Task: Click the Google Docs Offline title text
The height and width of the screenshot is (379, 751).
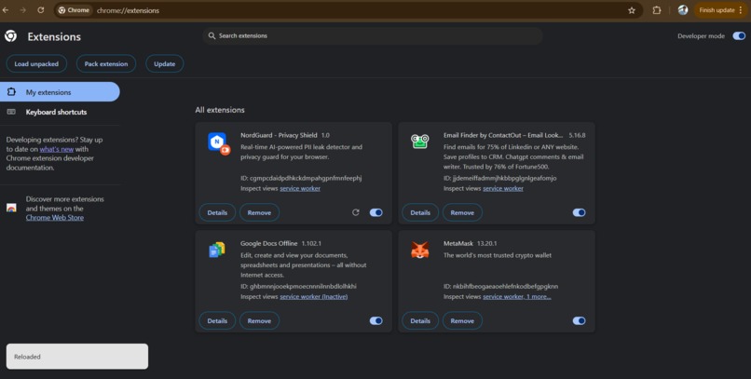Action: [x=268, y=243]
